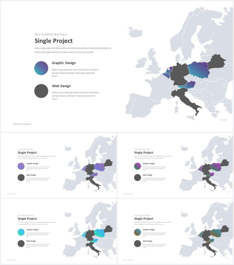Screen dimensions: 234x265
Task: Select gradient-filled Austria on the main map
Action: (x=187, y=85)
